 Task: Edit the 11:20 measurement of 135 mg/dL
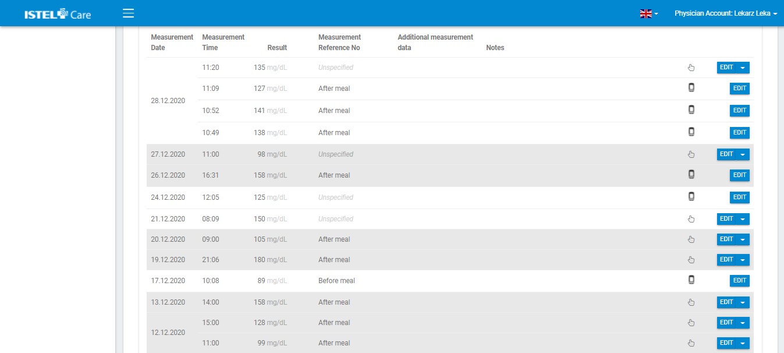pyautogui.click(x=726, y=68)
